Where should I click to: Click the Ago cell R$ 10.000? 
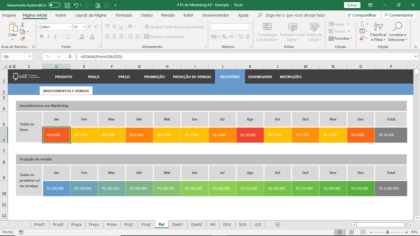[x=250, y=135]
